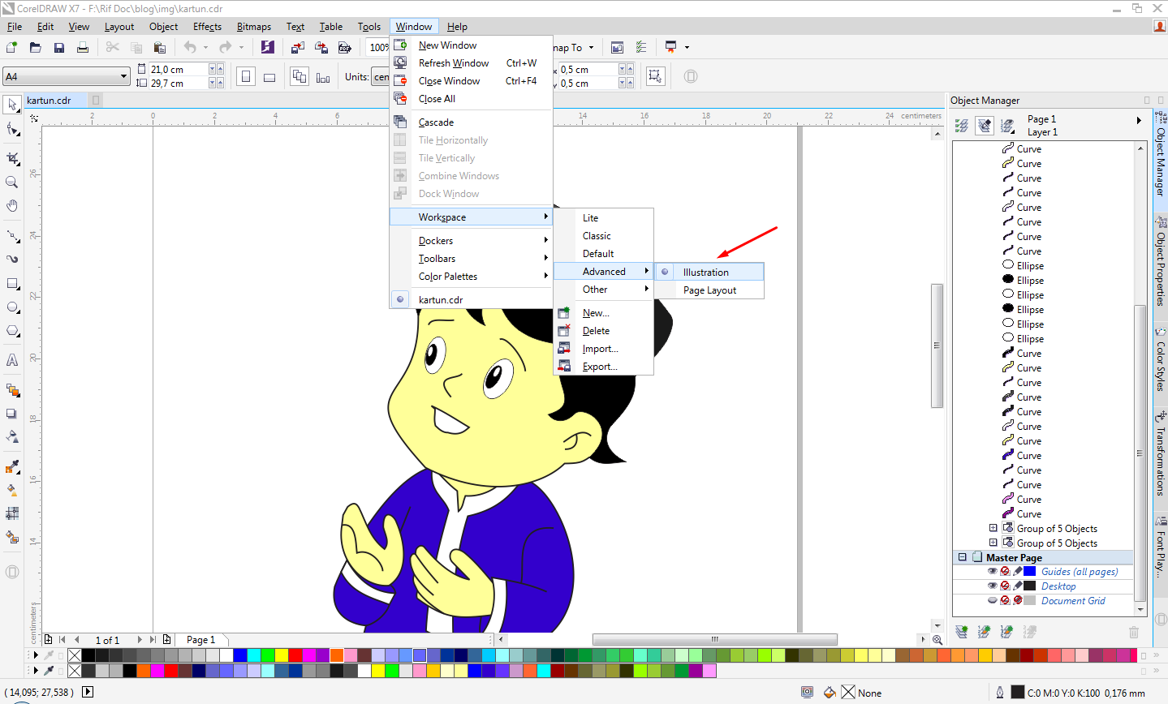Open the Toolbars submenu
The image size is (1168, 704).
(455, 258)
